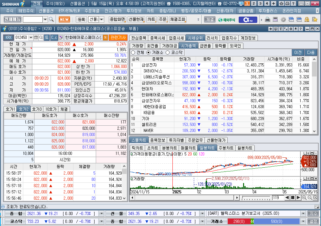Switch to virtual screen 2
321x226 pixels.
coord(254,3)
